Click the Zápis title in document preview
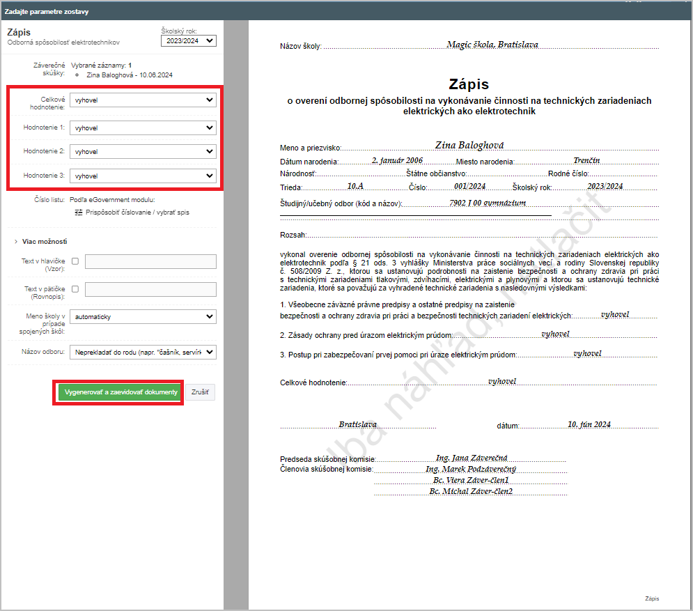The image size is (693, 611). click(469, 84)
